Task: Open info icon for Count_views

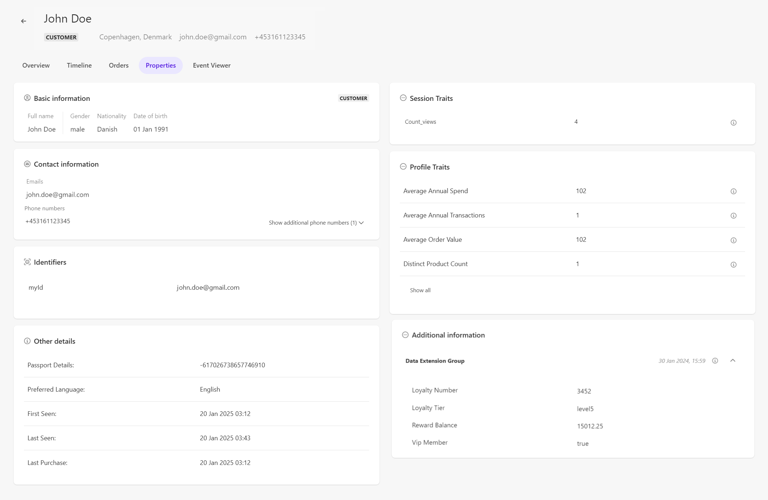Action: point(733,123)
